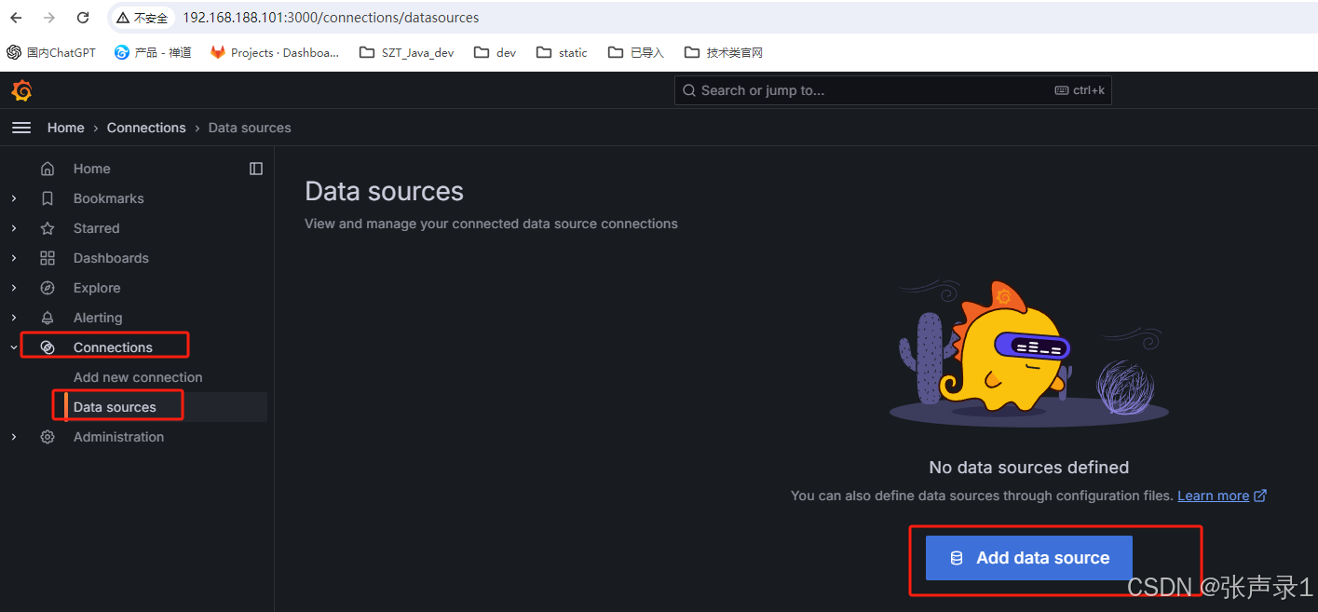Select Data sources in sidebar
1318x612 pixels.
point(115,407)
